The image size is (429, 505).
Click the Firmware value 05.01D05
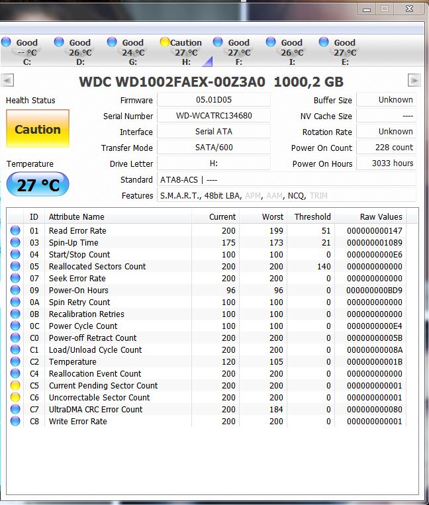point(214,100)
